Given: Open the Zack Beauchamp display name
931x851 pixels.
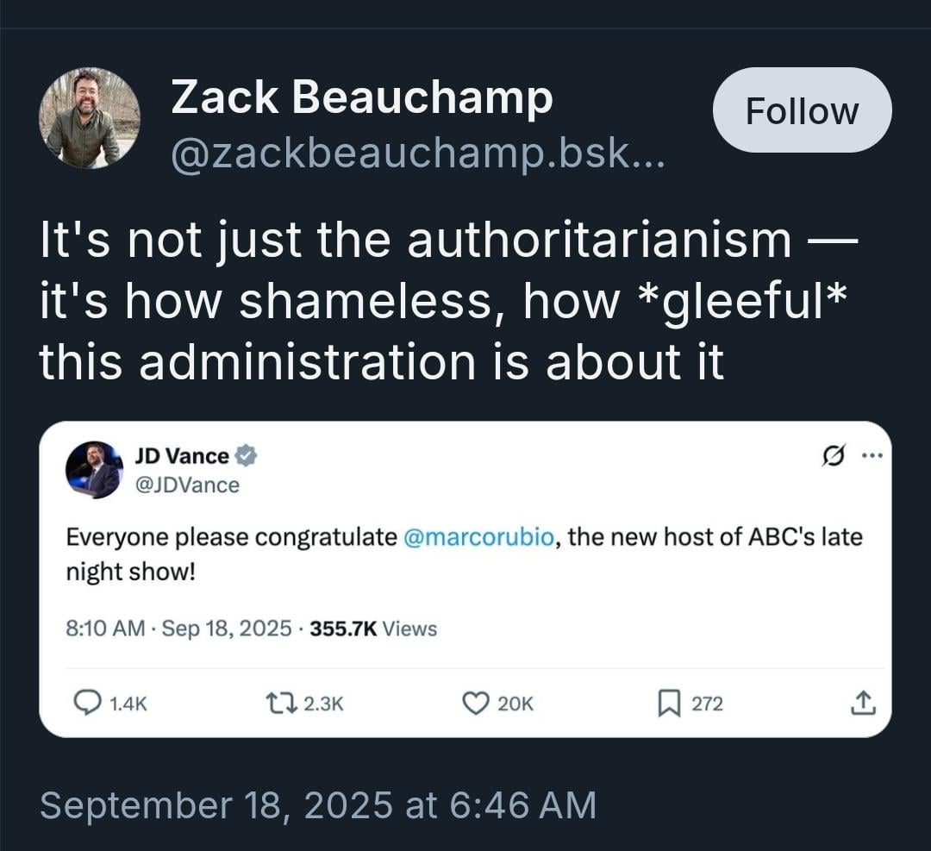Looking at the screenshot, I should pos(361,97).
